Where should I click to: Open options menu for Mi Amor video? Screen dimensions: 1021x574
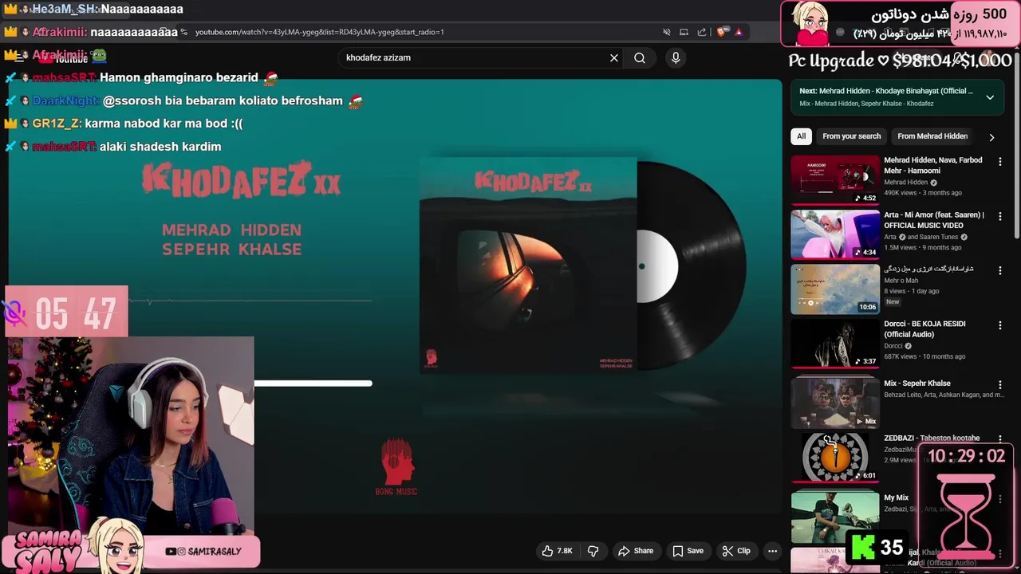point(1000,216)
